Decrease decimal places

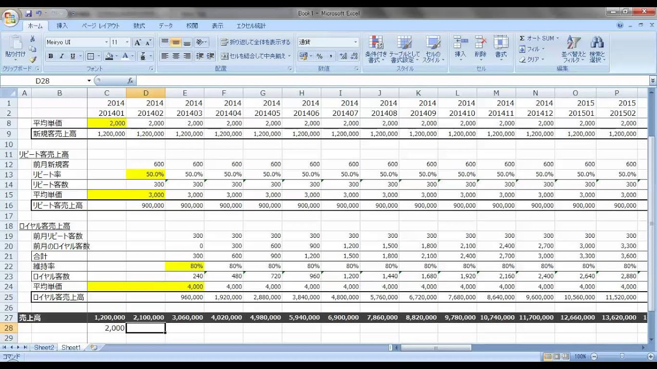click(x=354, y=56)
